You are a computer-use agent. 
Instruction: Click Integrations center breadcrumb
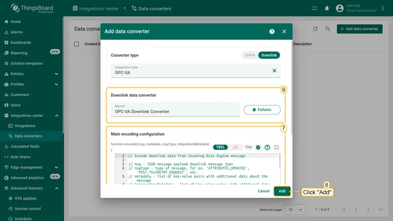[95, 8]
